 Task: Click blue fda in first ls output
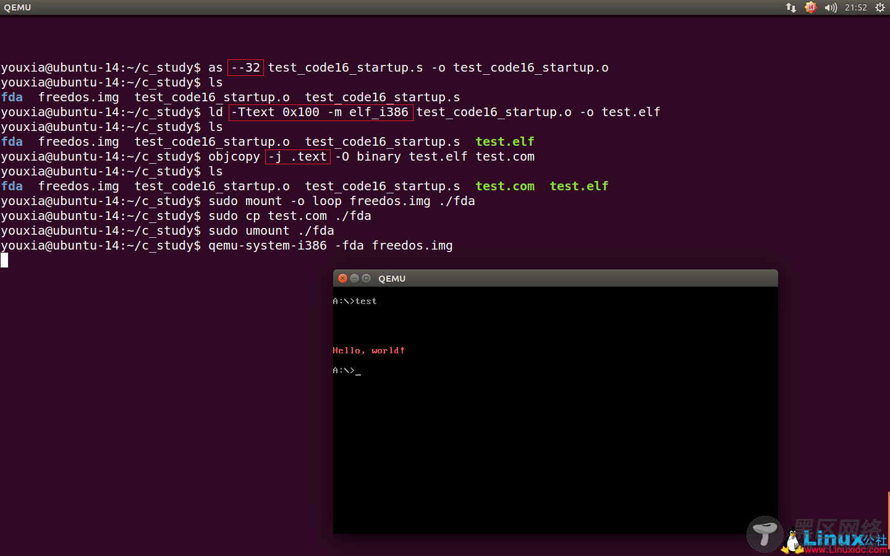pyautogui.click(x=12, y=97)
